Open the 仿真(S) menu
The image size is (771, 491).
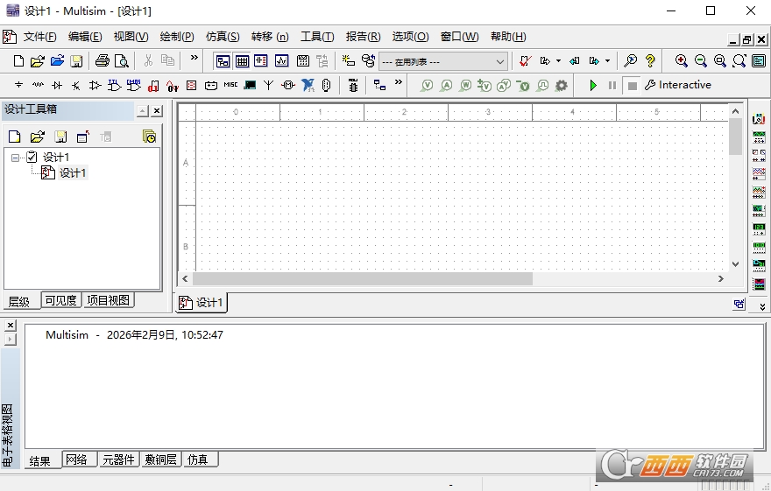[223, 37]
